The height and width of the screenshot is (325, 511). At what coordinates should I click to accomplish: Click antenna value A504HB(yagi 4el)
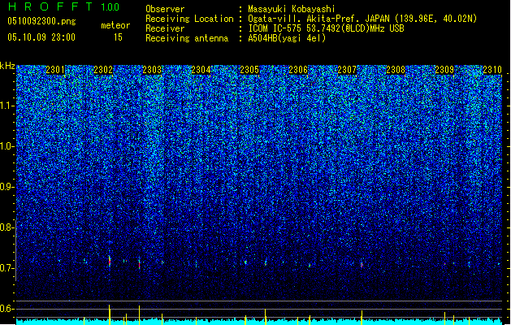[x=287, y=38]
